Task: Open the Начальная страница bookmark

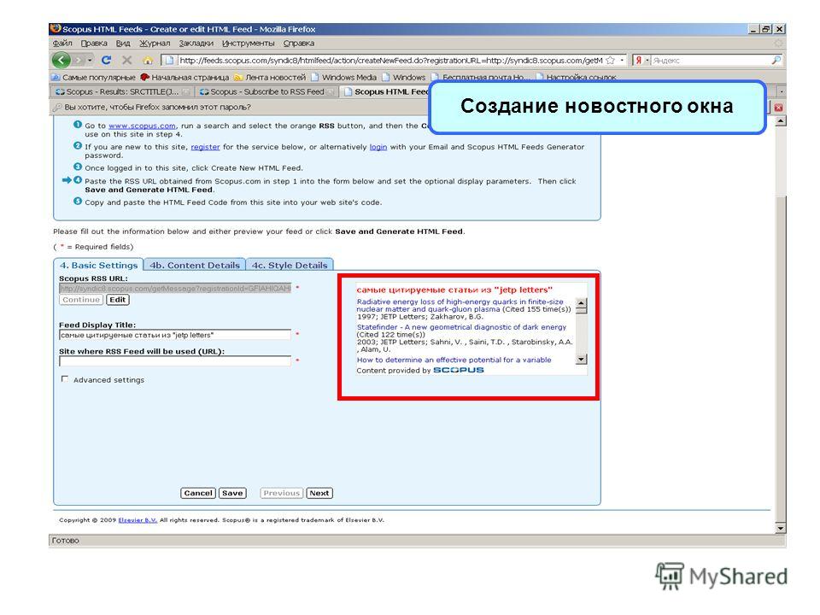Action: click(x=184, y=77)
